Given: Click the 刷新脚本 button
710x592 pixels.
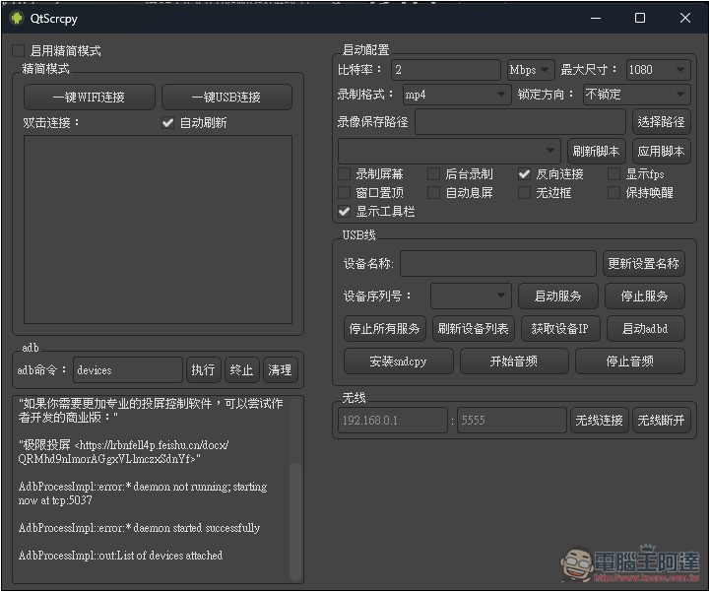Looking at the screenshot, I should pos(596,151).
